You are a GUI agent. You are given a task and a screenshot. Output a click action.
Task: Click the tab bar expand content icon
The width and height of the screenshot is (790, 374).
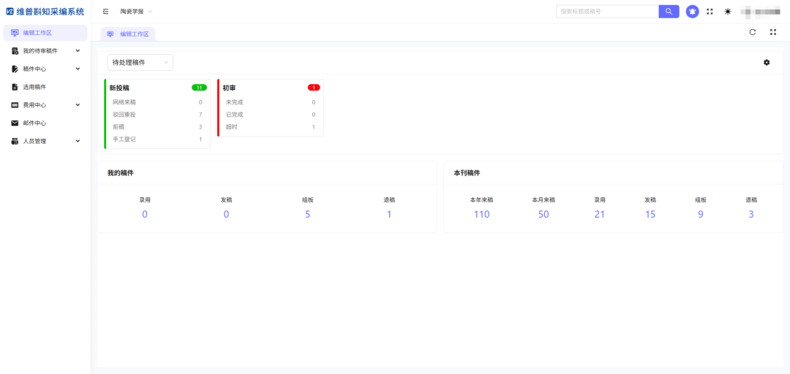point(773,32)
